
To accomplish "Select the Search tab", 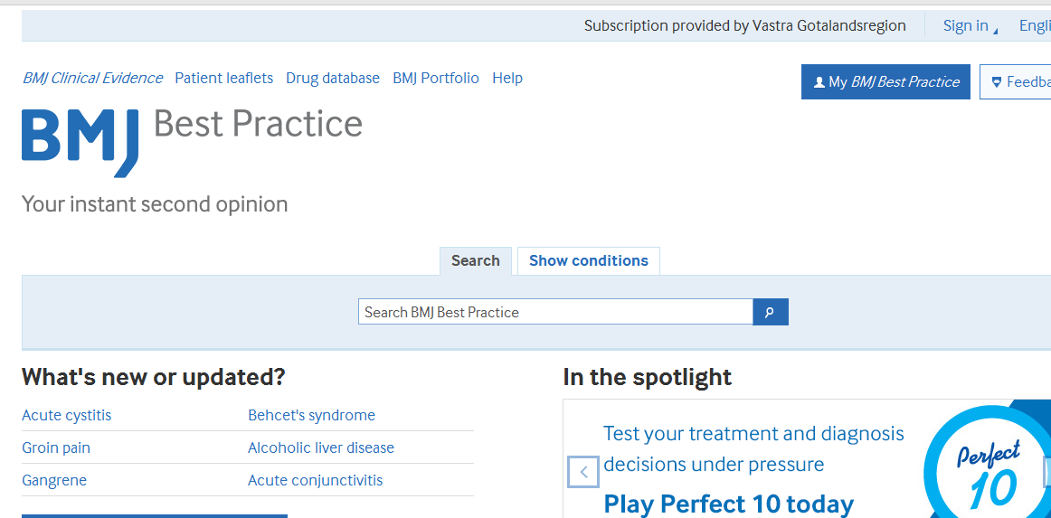I will tap(475, 260).
